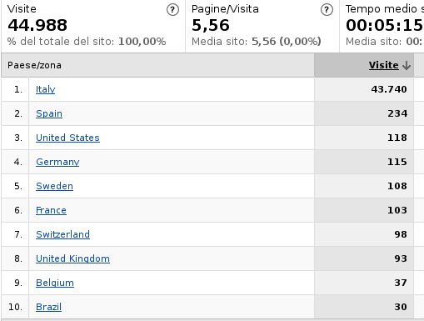
Task: Click the Pagine/Visita 5,56 scorecard
Action: [x=262, y=26]
